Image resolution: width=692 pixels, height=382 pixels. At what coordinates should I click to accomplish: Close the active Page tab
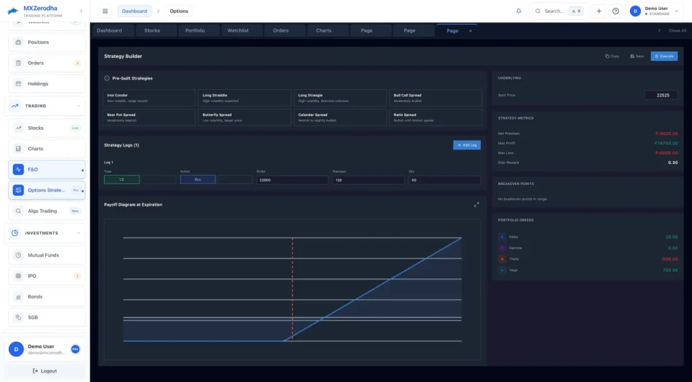coord(470,31)
